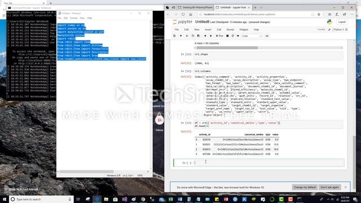The height and width of the screenshot is (203, 361).
Task: Click the taskbar search box
Action: coord(41,199)
